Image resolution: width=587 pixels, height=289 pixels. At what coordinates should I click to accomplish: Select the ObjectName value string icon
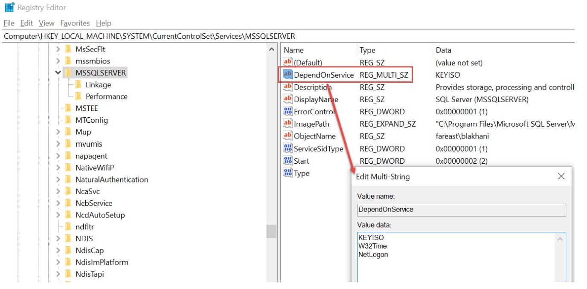tap(288, 136)
